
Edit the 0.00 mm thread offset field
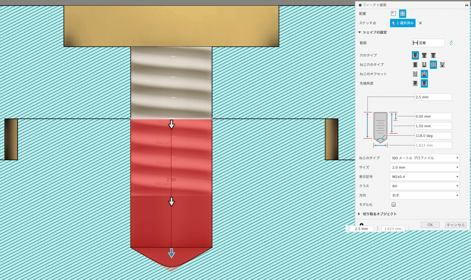(x=433, y=116)
